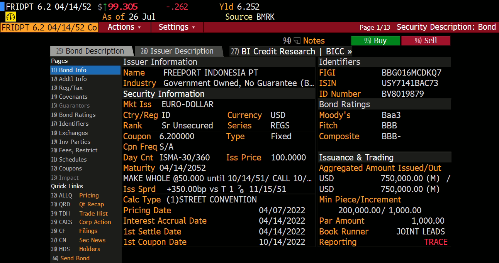Click the red Sell button
The width and height of the screenshot is (499, 263).
click(x=426, y=40)
